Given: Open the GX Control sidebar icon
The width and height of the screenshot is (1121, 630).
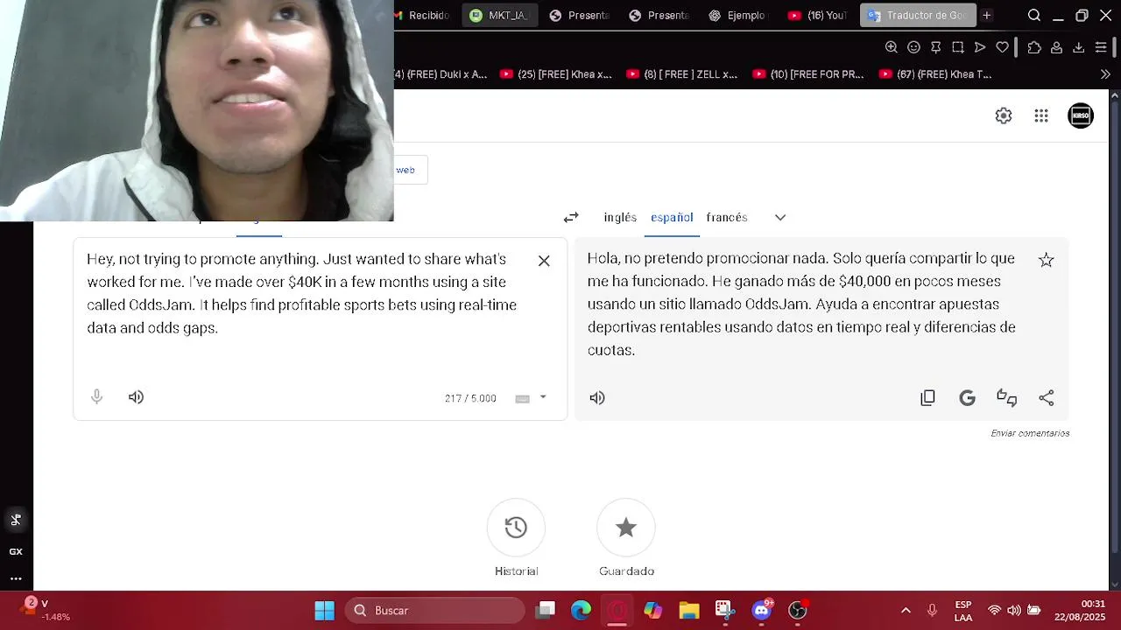Looking at the screenshot, I should pos(16,551).
